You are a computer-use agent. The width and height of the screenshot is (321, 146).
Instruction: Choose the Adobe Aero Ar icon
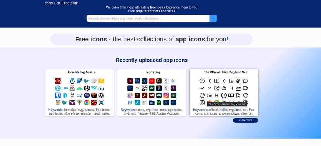(152, 88)
